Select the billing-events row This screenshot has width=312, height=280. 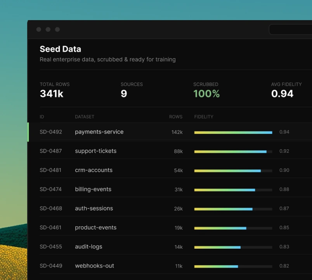(x=170, y=189)
